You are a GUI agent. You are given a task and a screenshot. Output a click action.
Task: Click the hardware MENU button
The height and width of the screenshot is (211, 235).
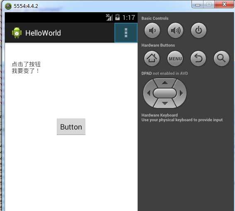click(175, 58)
